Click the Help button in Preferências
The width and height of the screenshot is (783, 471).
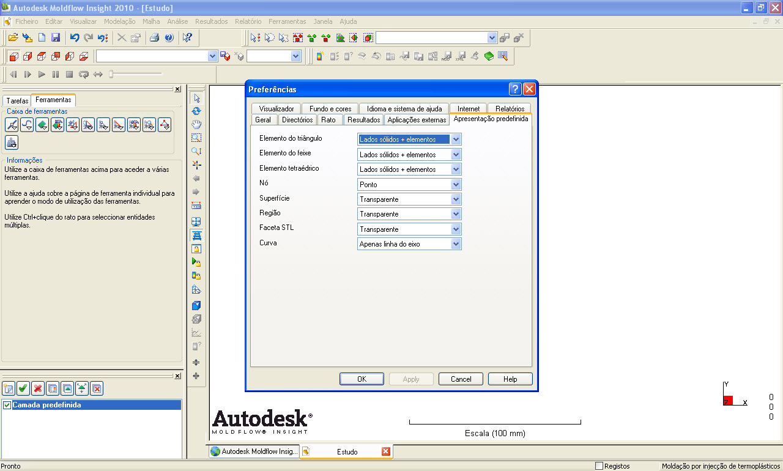(510, 379)
